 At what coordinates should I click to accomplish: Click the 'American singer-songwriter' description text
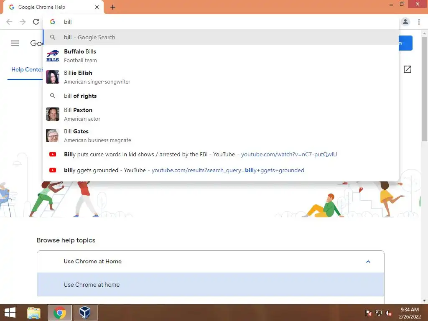[x=97, y=82]
